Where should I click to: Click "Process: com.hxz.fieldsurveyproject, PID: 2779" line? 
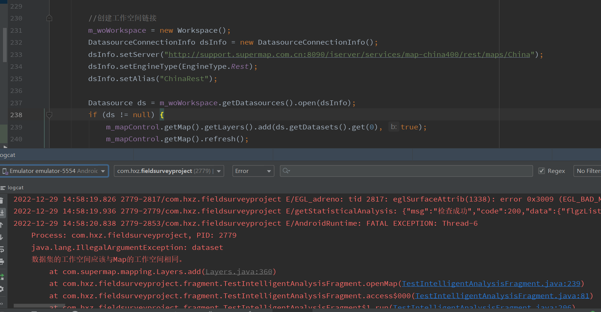(x=134, y=235)
